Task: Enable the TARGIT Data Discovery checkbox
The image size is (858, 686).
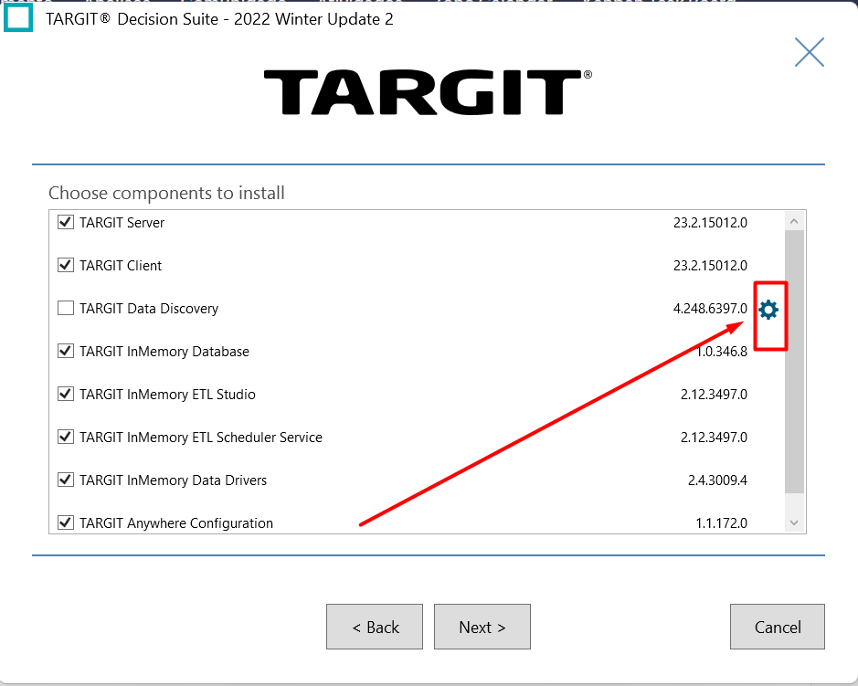Action: 66,308
